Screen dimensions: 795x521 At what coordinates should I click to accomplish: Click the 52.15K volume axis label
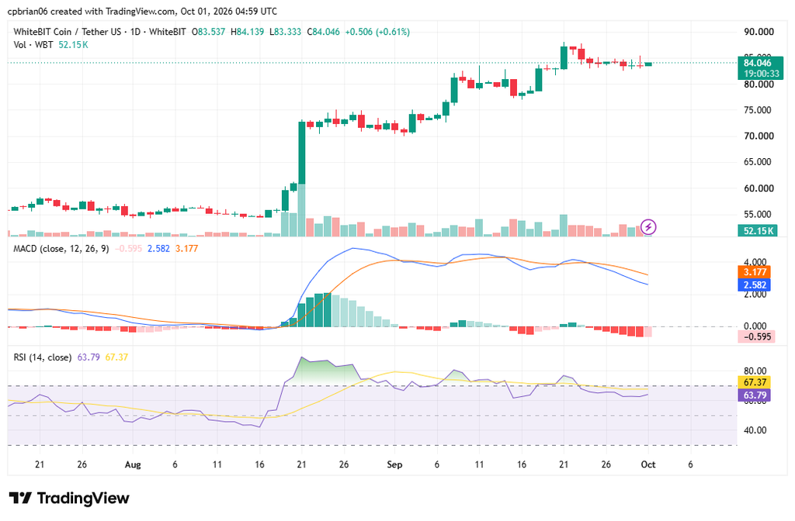tap(759, 231)
